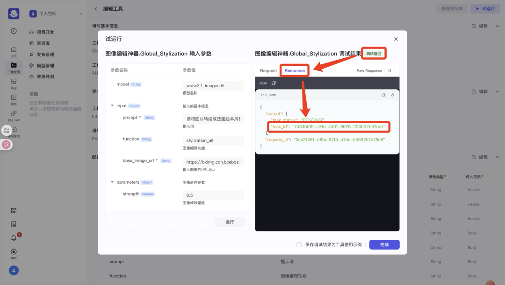Click 管理模拟集 button in the header
The height and width of the screenshot is (285, 505).
coord(452,9)
